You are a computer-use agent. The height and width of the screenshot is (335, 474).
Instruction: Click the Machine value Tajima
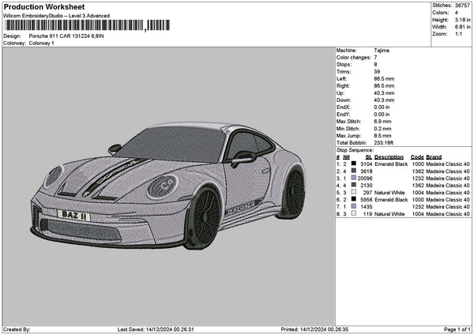point(382,50)
